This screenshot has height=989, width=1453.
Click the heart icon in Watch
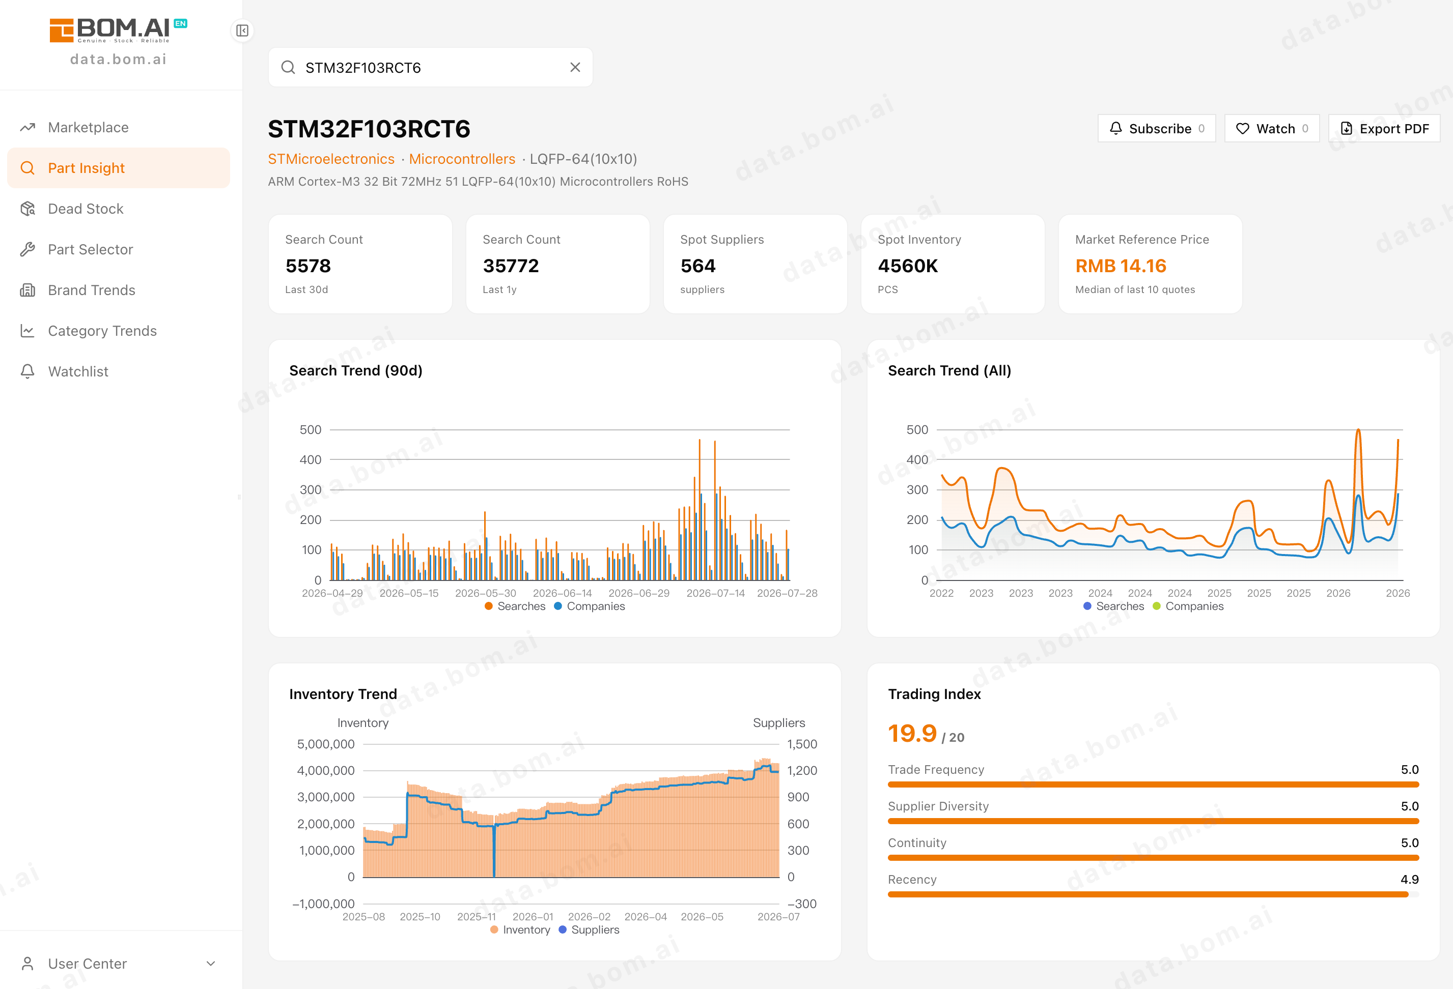(x=1243, y=128)
